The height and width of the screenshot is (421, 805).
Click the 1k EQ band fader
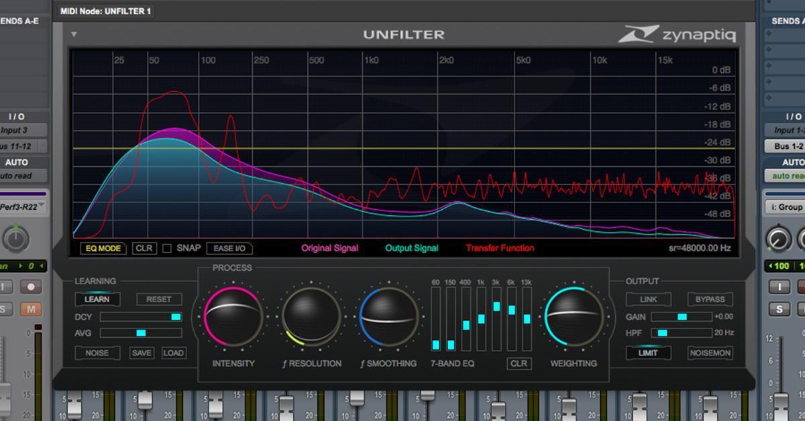tap(482, 320)
